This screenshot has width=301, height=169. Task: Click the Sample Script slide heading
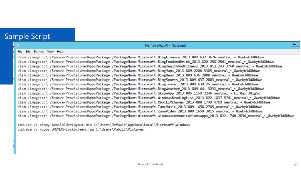pos(27,36)
